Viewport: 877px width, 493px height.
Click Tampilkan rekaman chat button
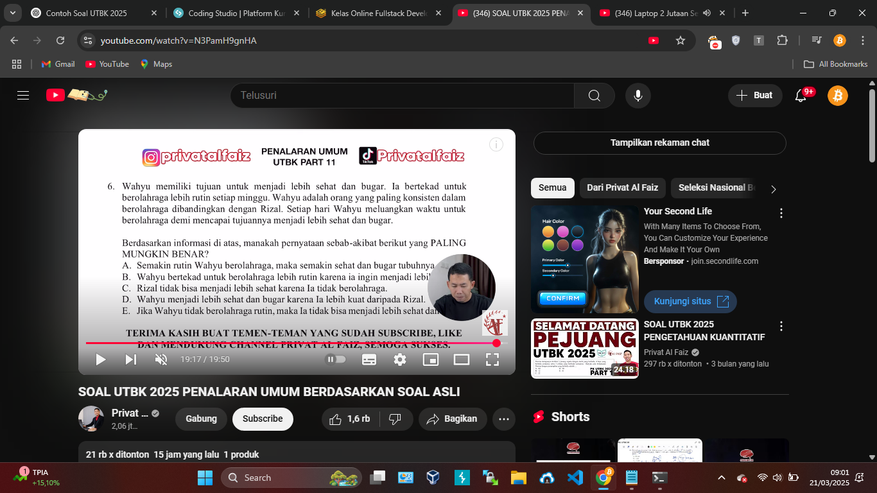[659, 143]
